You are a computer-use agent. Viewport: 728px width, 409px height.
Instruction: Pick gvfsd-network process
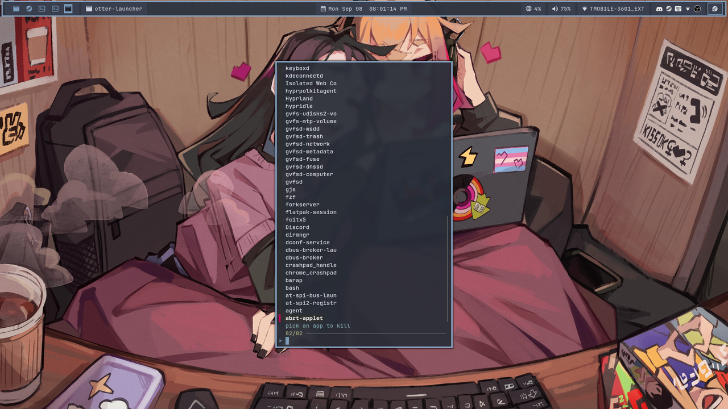(x=308, y=144)
